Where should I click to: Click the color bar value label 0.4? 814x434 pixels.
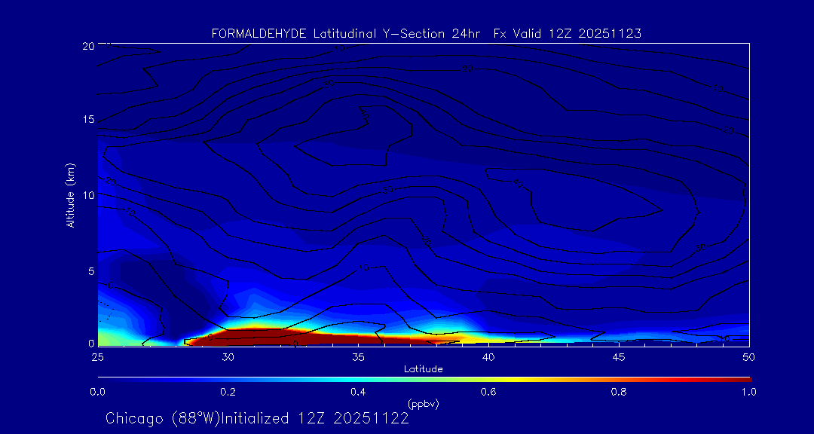(x=358, y=392)
